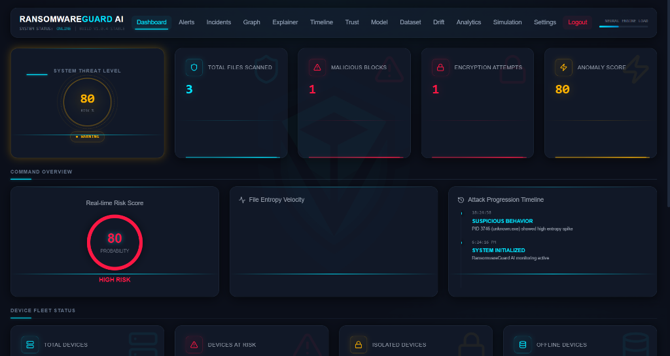Go to the Drift page
The image size is (670, 356).
[x=438, y=22]
